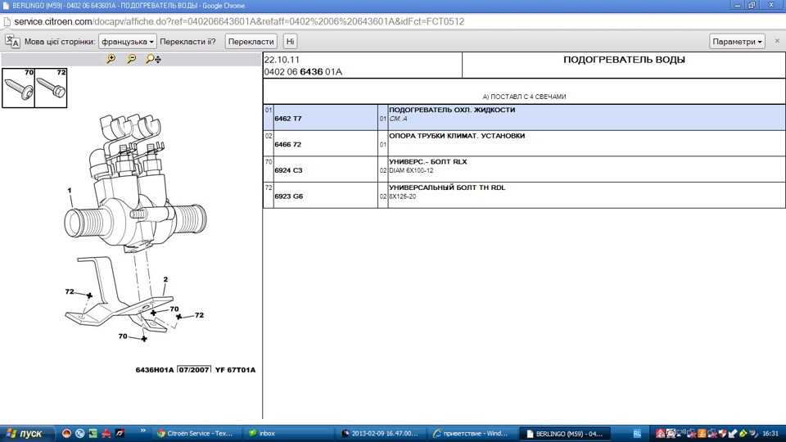Click the date box '07/2007' under diagram
Screen dimensions: 786x442
tap(194, 370)
